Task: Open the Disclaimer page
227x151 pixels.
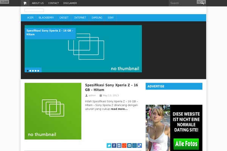Action: coord(70,3)
